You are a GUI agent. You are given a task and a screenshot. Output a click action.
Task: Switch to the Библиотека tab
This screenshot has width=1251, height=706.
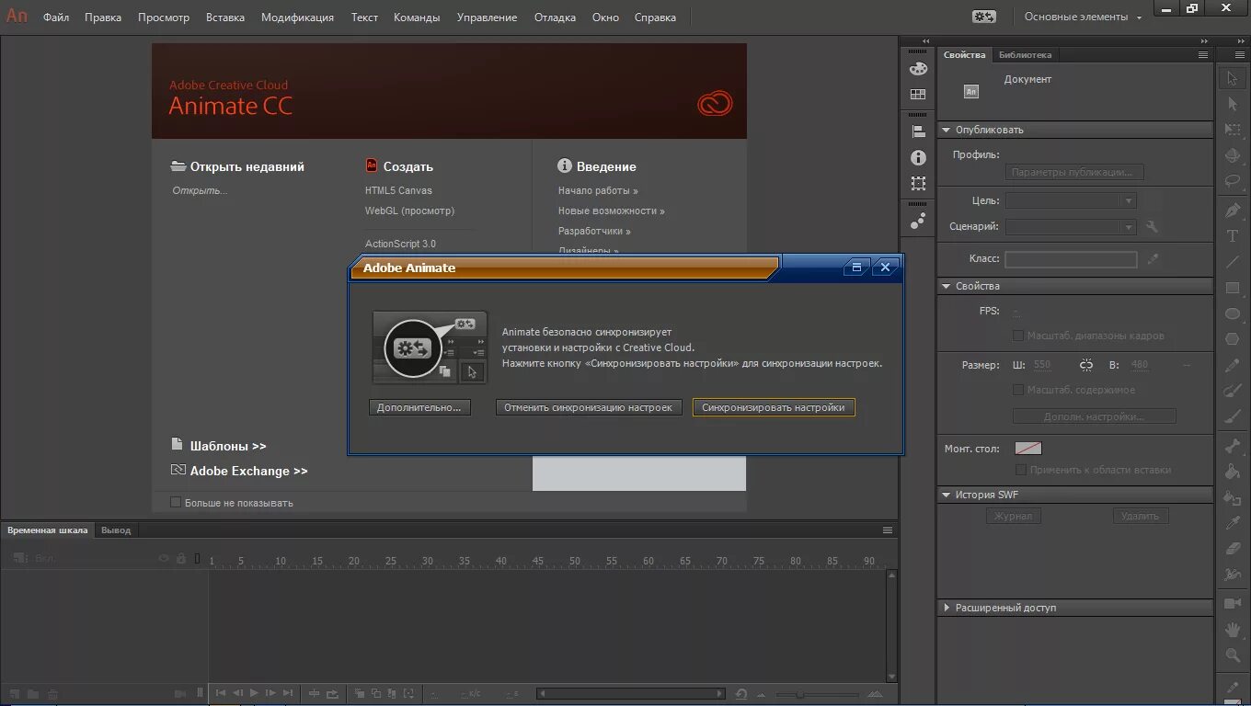(x=1025, y=54)
